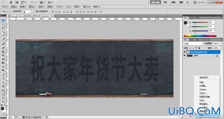Click the align top edges icon

(53, 12)
